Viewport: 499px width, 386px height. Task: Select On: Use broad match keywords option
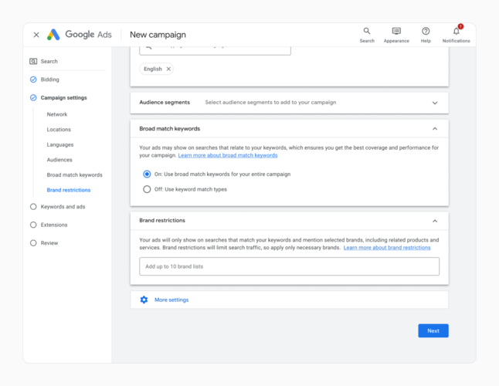(147, 174)
